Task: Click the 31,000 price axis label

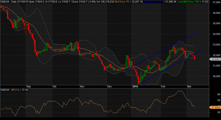Action: 216,66
